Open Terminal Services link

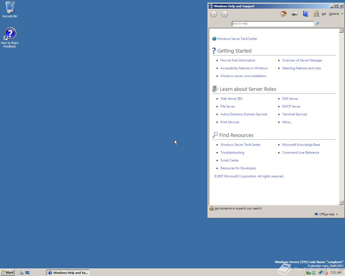coord(295,114)
